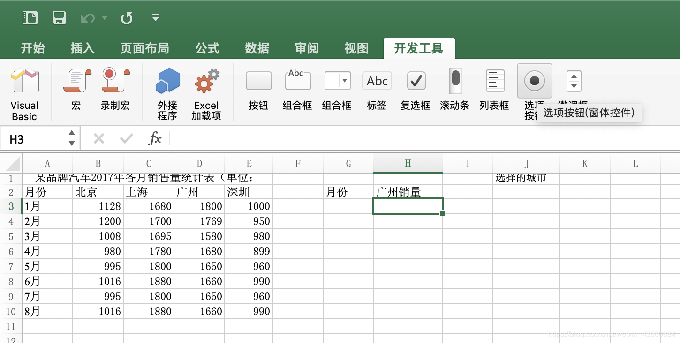This screenshot has width=680, height=343.
Task: Select column D header
Action: click(199, 163)
